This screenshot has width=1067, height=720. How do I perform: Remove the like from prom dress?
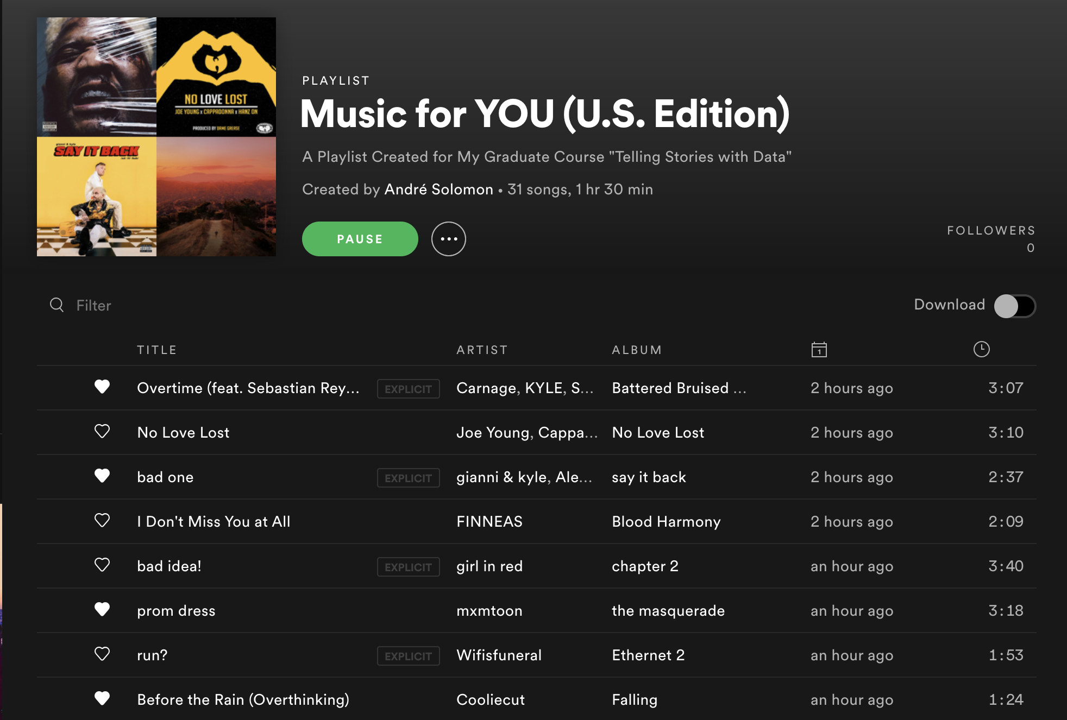pyautogui.click(x=102, y=609)
